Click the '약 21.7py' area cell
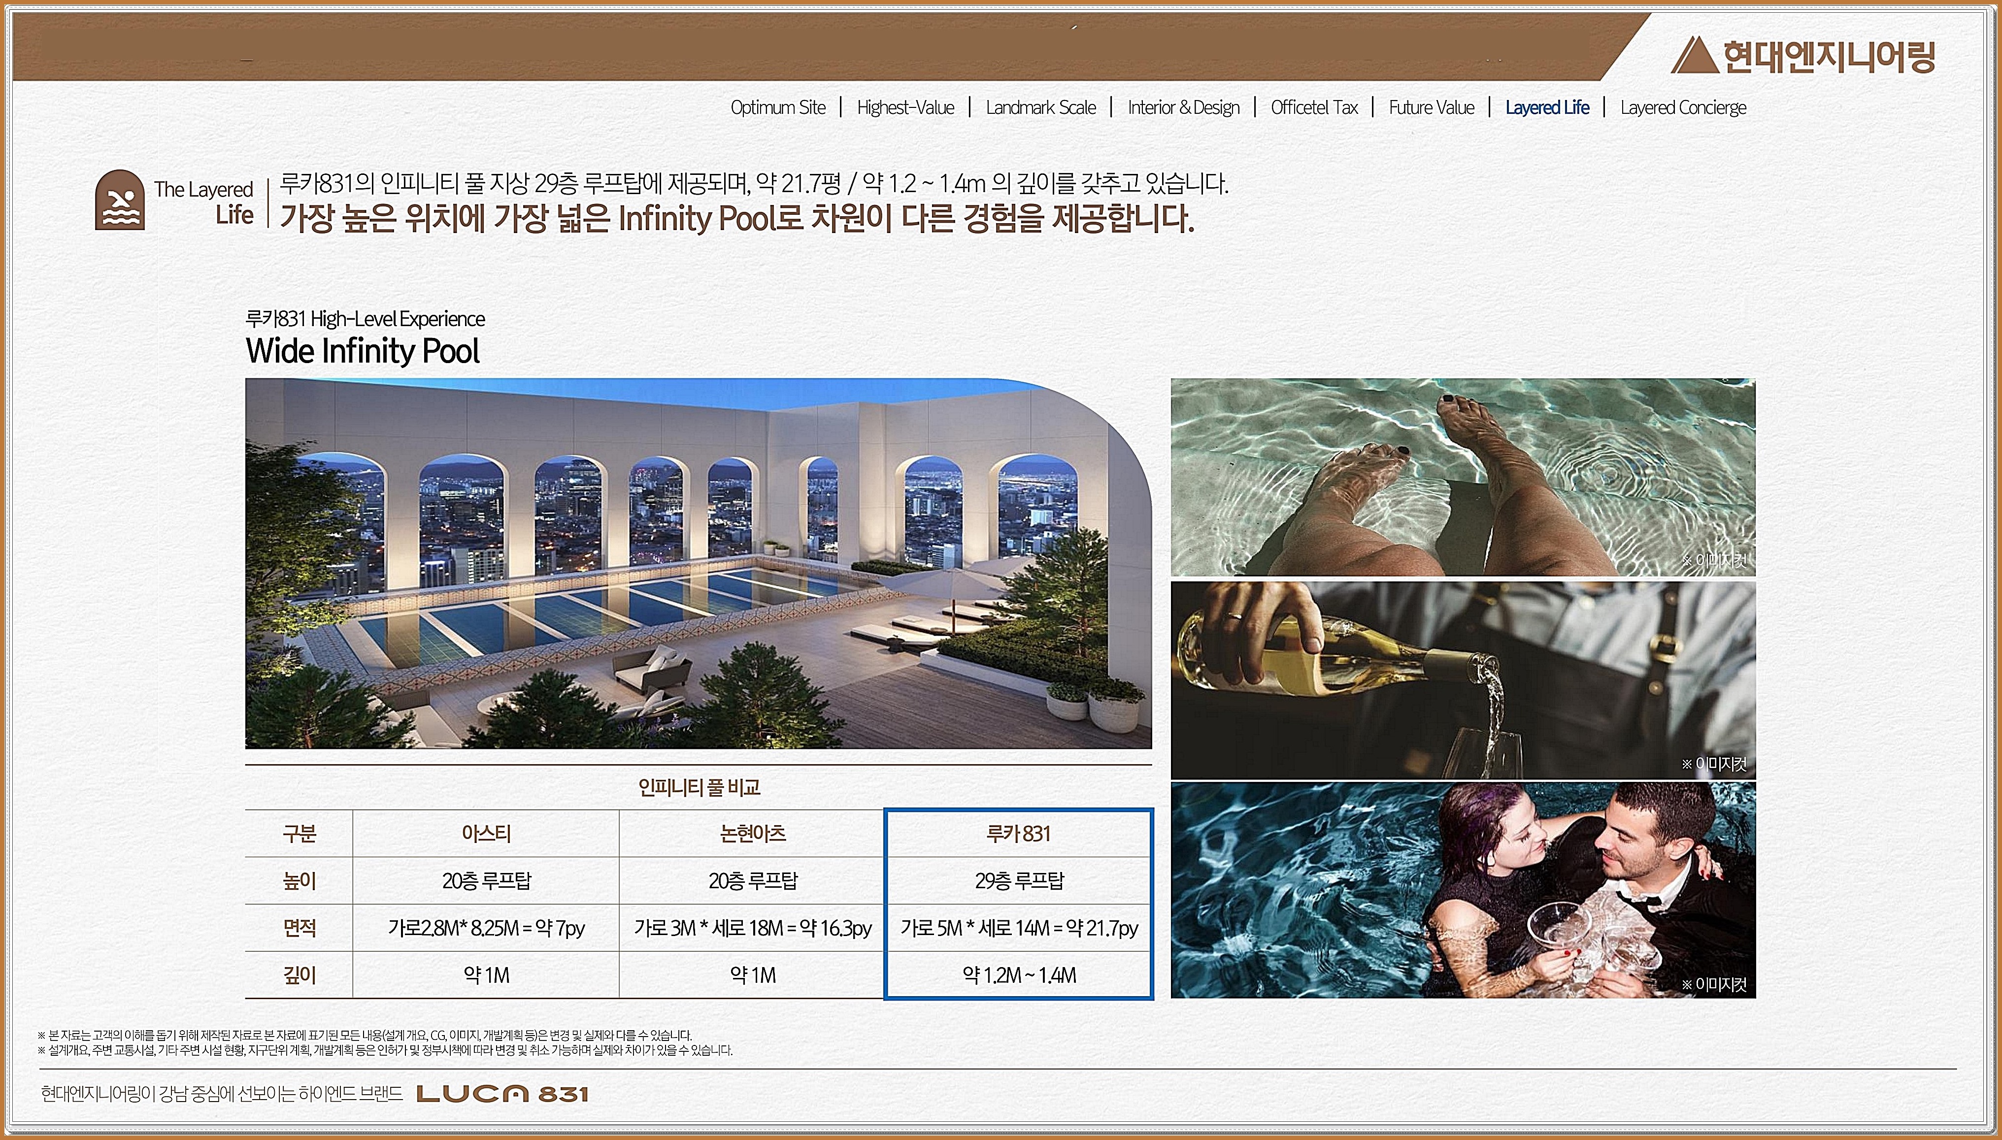Image resolution: width=2002 pixels, height=1140 pixels. [1018, 928]
